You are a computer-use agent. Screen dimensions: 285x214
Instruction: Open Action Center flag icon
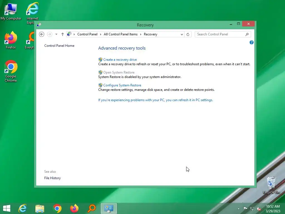[245, 208]
